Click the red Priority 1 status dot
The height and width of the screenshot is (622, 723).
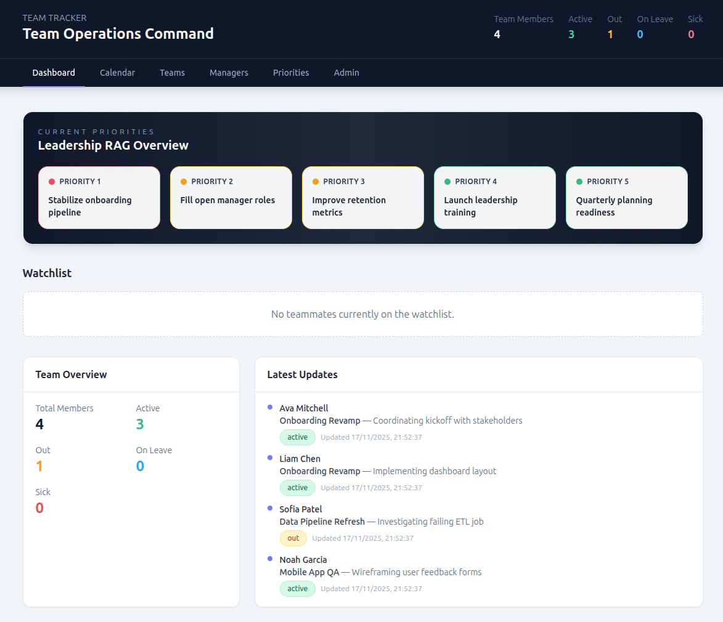52,182
